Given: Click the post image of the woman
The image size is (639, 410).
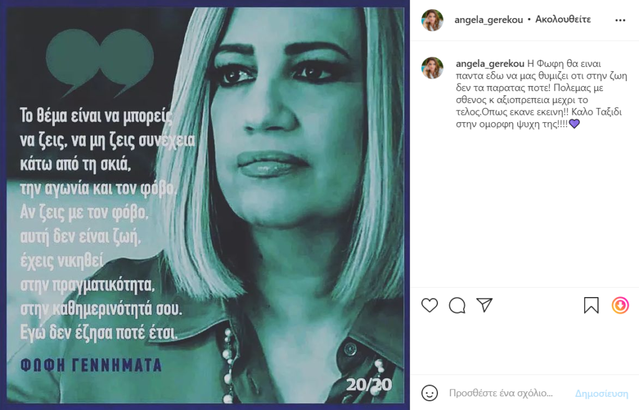Looking at the screenshot, I should (205, 205).
